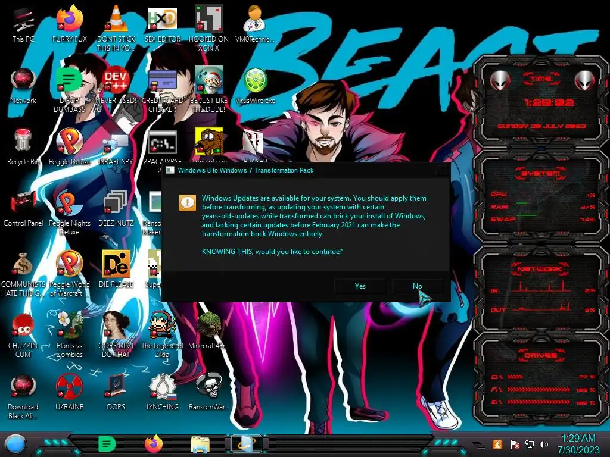This screenshot has height=457, width=610.
Task: Open the Action Center flag tray icon
Action: coord(515,444)
